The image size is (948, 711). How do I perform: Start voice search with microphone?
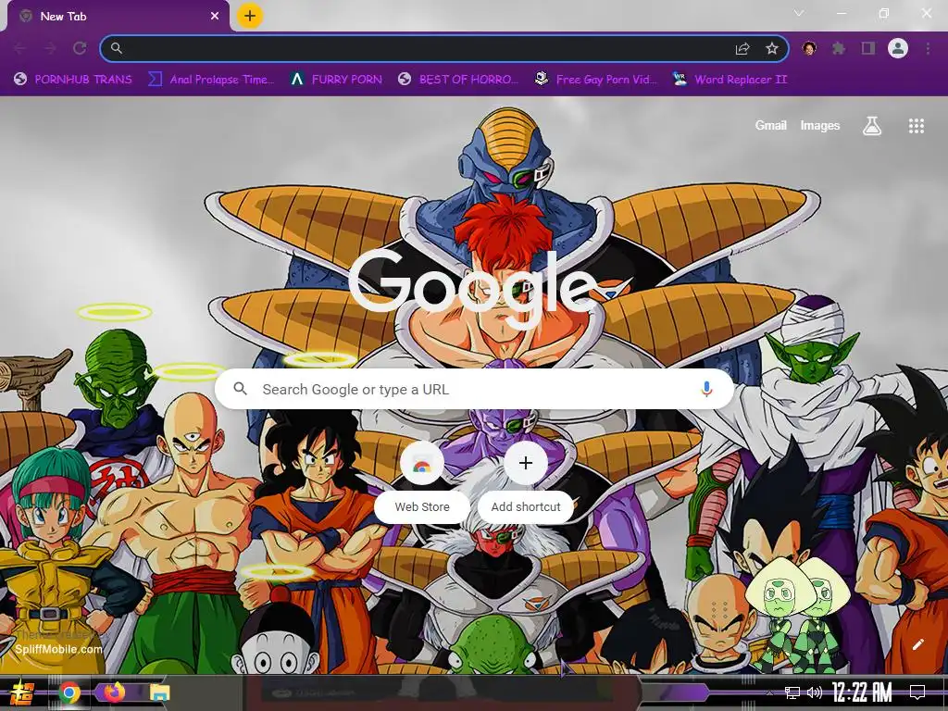[706, 390]
